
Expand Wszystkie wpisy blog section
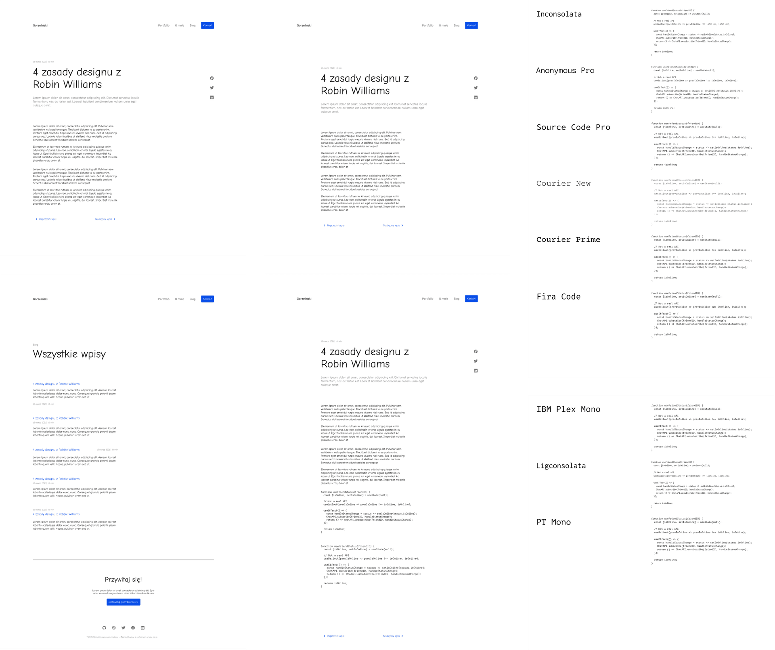pyautogui.click(x=70, y=354)
